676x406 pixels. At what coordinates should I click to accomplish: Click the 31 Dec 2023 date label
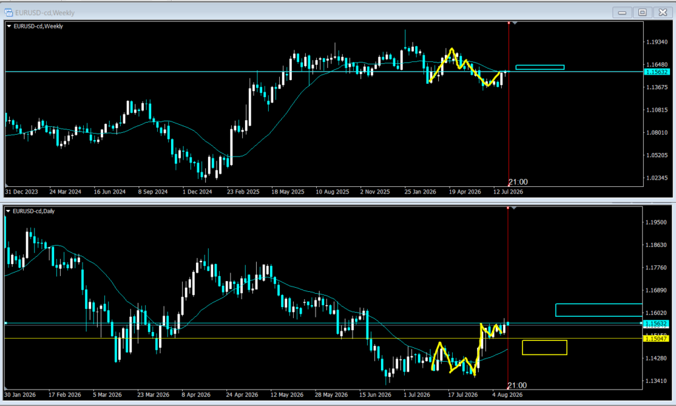21,192
